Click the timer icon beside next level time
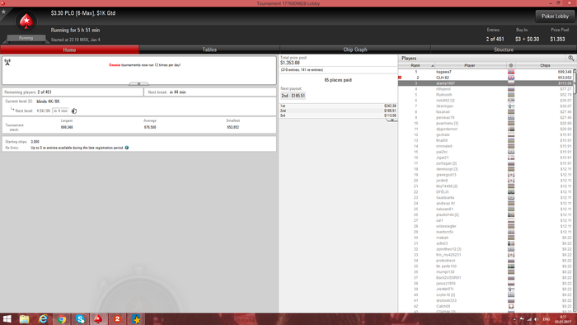Screen dimensions: 577x325 74,111
